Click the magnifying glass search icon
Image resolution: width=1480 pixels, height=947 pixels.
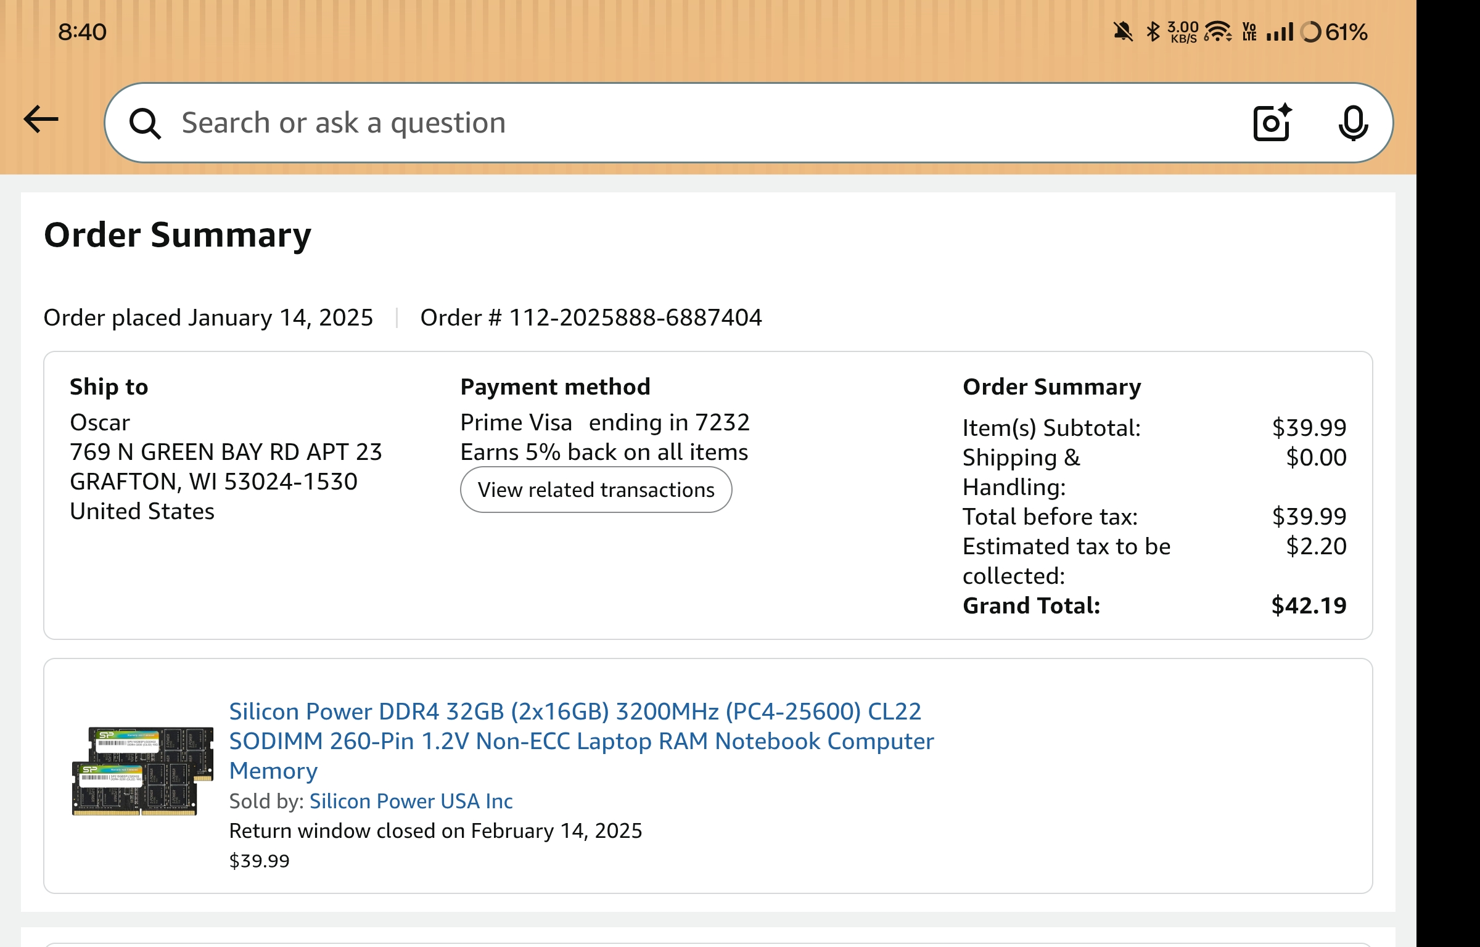coord(145,123)
